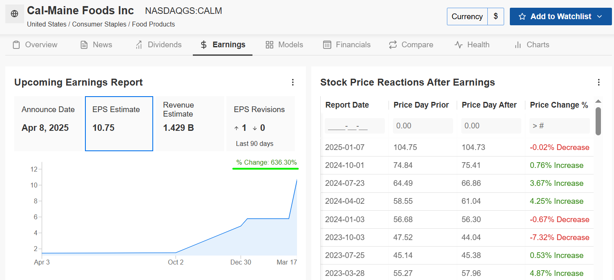The height and width of the screenshot is (280, 614).
Task: Open the Financials tab
Action: [x=347, y=45]
